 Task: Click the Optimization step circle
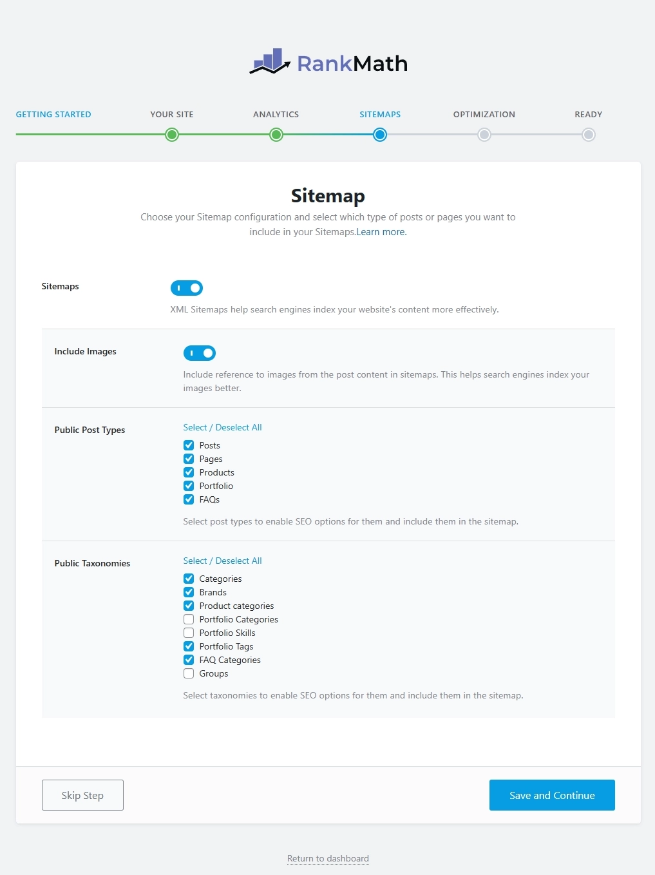coord(484,135)
